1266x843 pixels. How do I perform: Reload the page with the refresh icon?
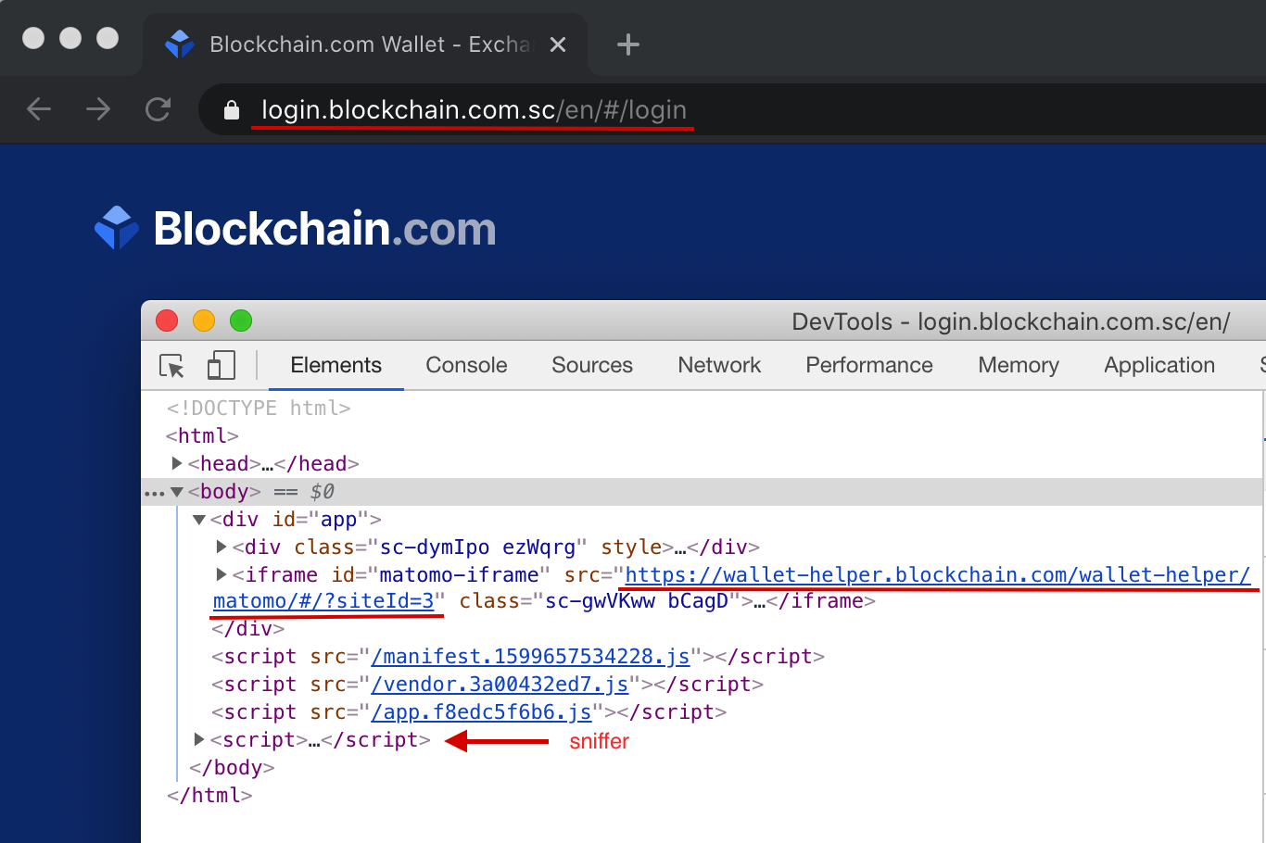[158, 109]
